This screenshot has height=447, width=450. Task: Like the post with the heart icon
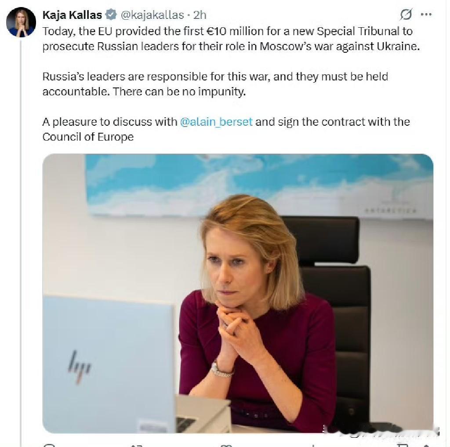point(226,445)
